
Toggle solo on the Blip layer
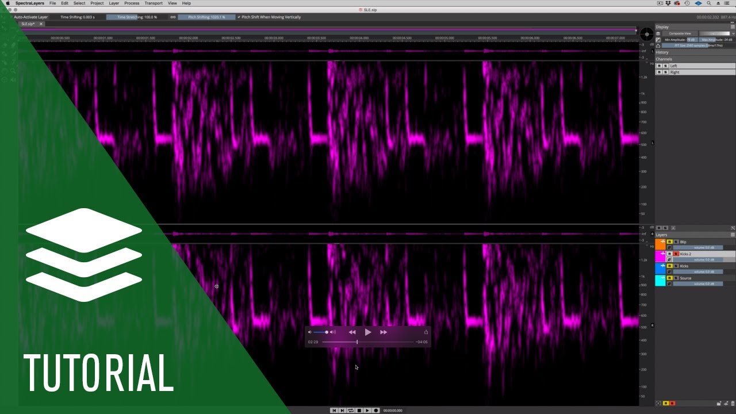[x=676, y=241]
